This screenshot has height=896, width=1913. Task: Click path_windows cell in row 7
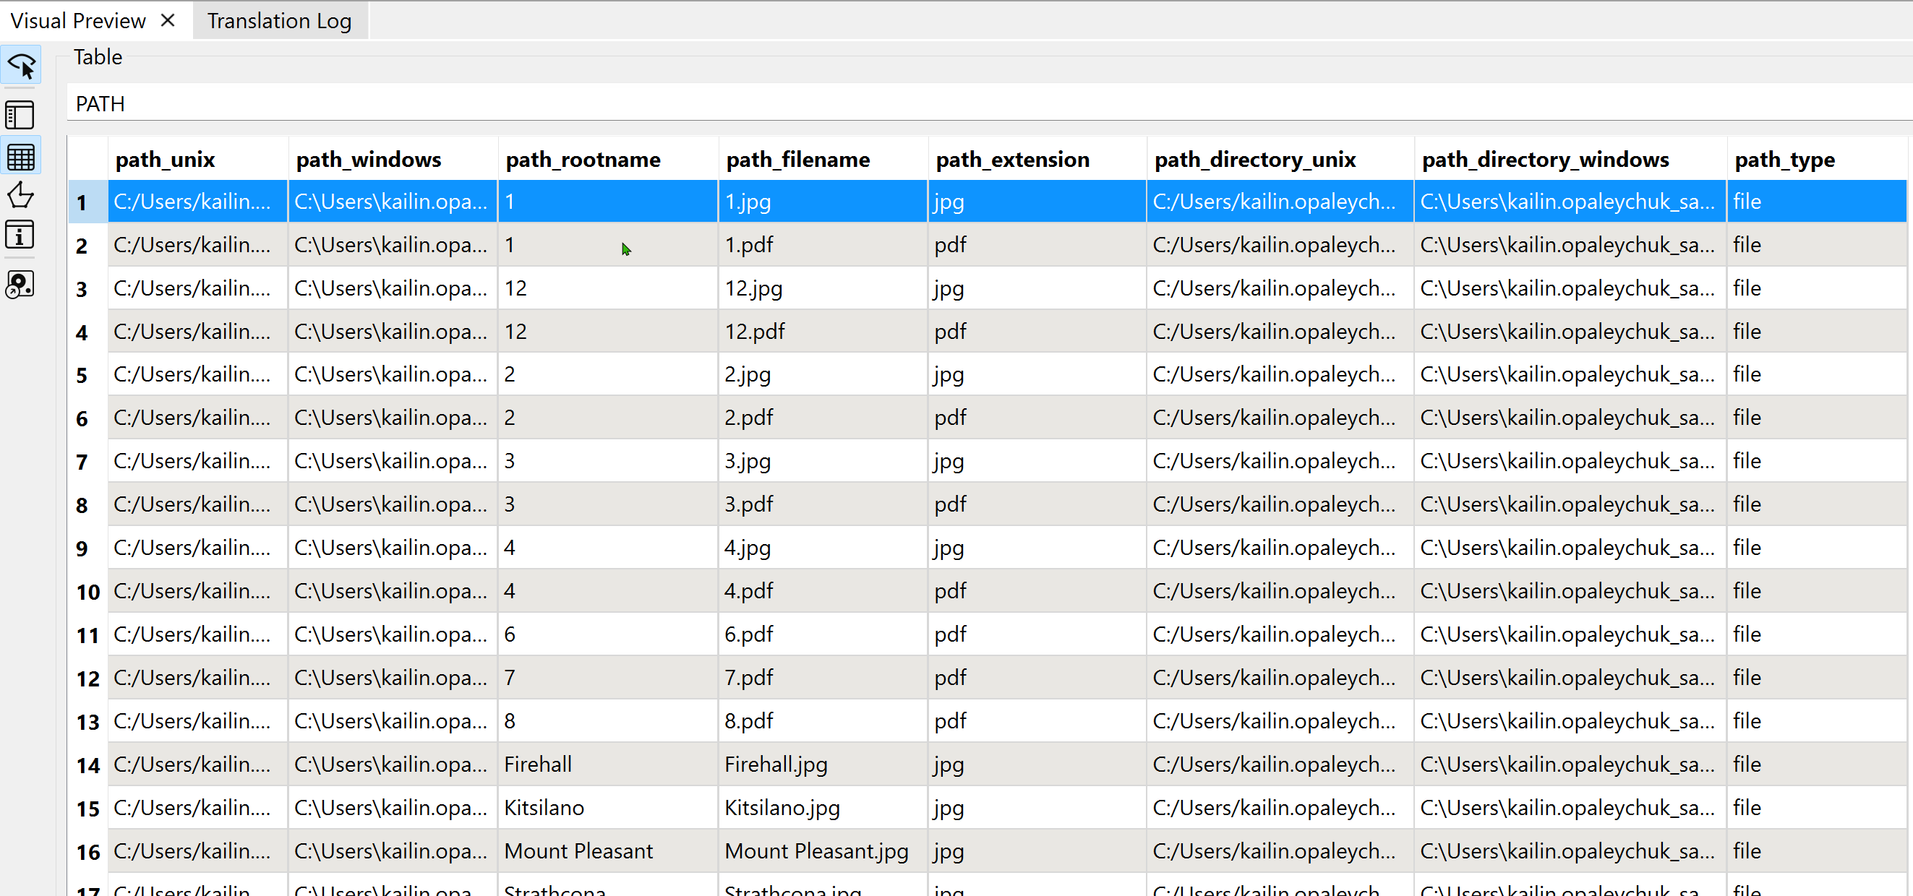pos(393,461)
